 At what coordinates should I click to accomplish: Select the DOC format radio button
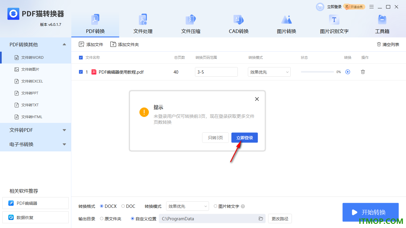(123, 206)
